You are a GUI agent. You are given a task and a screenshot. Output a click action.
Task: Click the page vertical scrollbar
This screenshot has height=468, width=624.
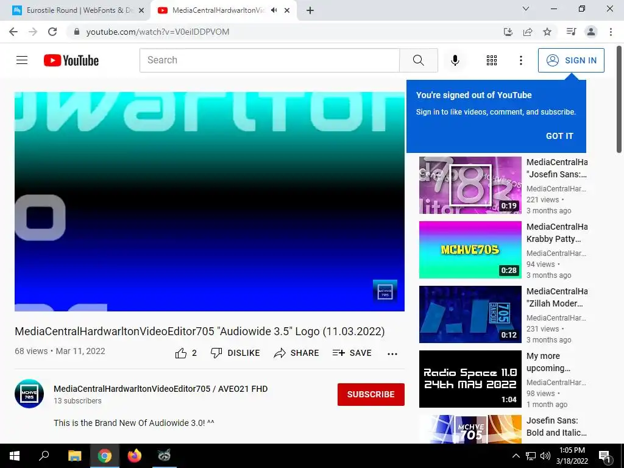[619, 99]
